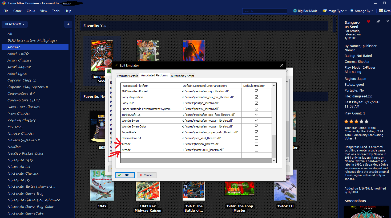Uncheck Default Emulator for TurboGrafx 16

point(256,114)
